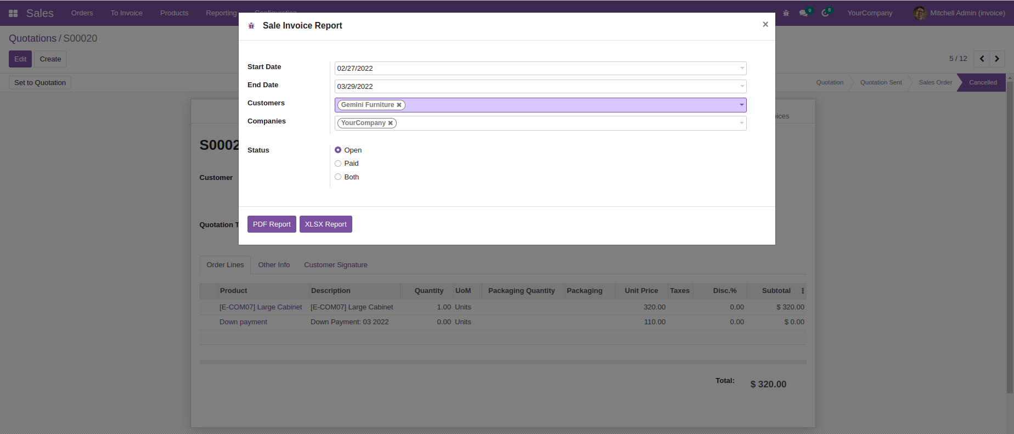Select the Paid status option
The image size is (1014, 434).
click(x=338, y=164)
